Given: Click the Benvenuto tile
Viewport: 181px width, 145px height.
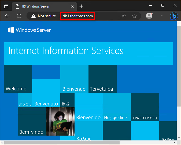Looking at the screenshot, I should coord(46,93).
